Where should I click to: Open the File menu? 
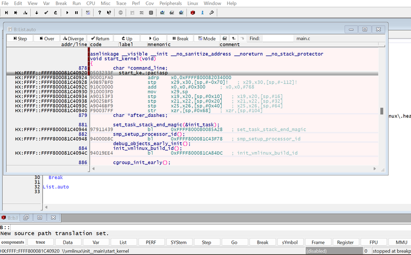[5, 3]
